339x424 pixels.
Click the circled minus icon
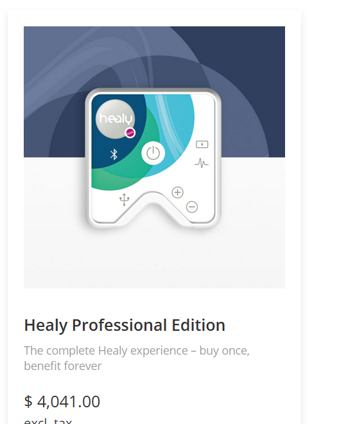pos(192,207)
